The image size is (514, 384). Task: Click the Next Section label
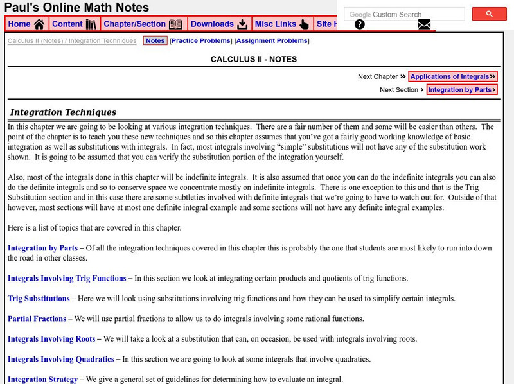tap(399, 90)
